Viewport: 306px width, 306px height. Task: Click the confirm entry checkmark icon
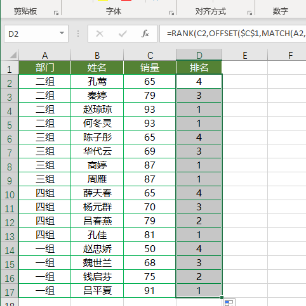pos(123,34)
